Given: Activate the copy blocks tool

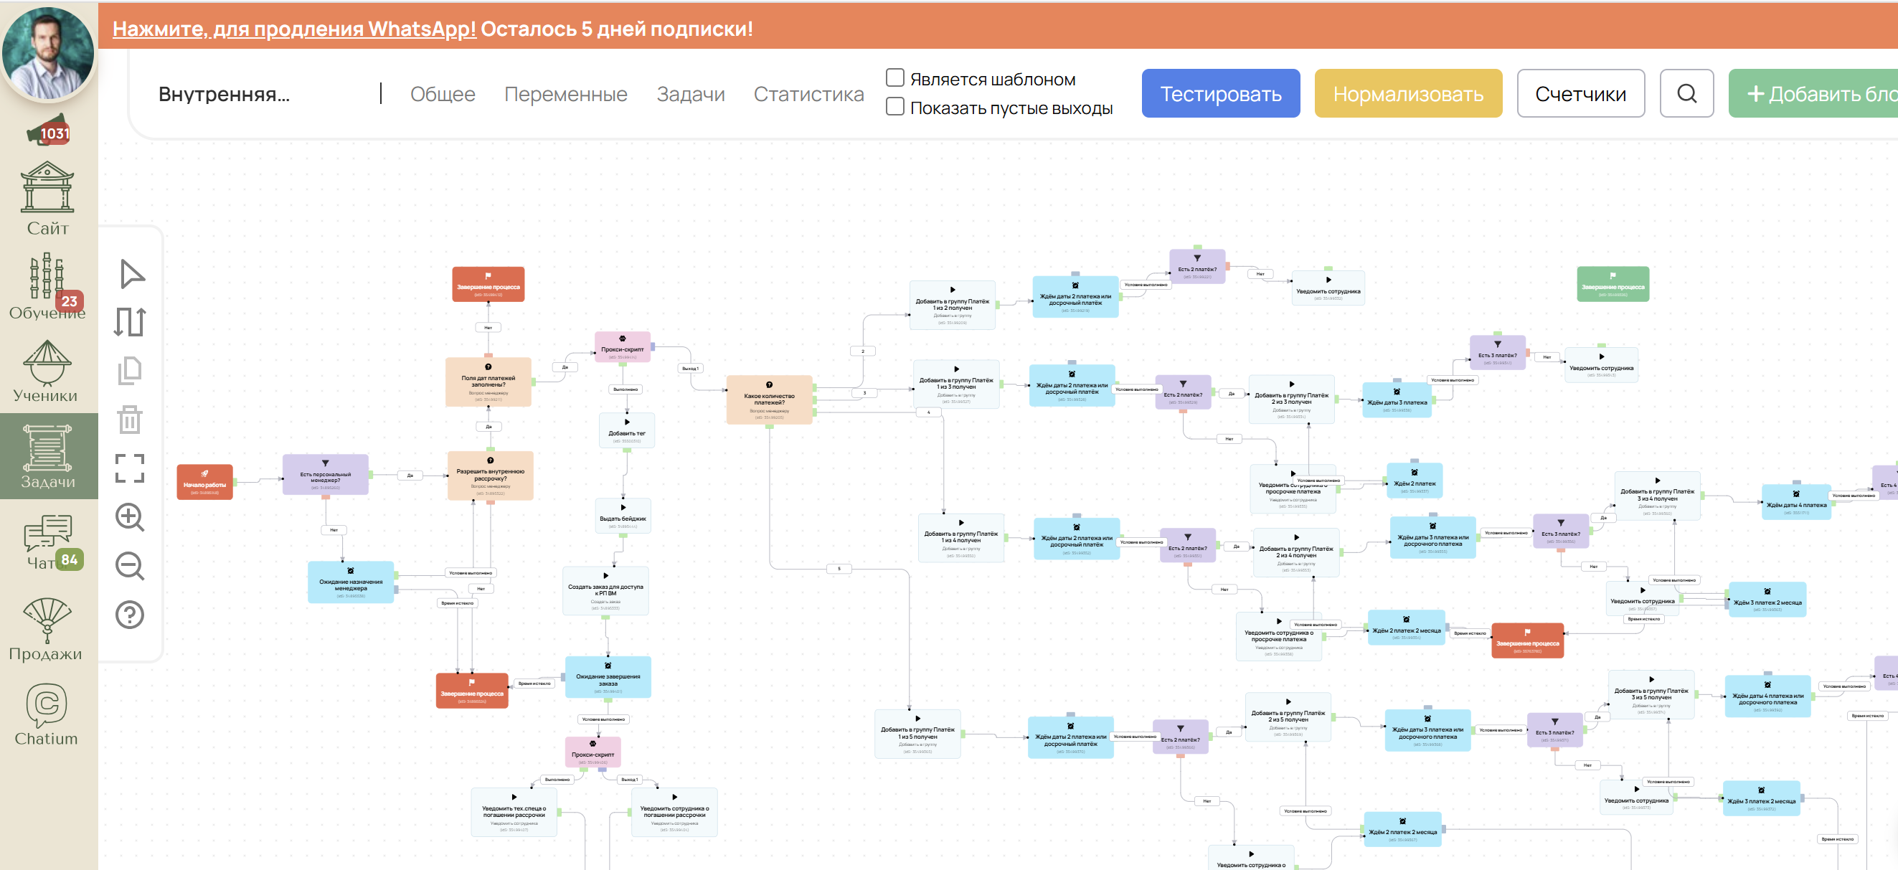Looking at the screenshot, I should click(130, 371).
